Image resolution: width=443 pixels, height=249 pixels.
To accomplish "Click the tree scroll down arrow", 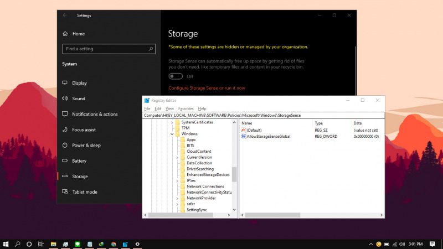I will 234,210.
